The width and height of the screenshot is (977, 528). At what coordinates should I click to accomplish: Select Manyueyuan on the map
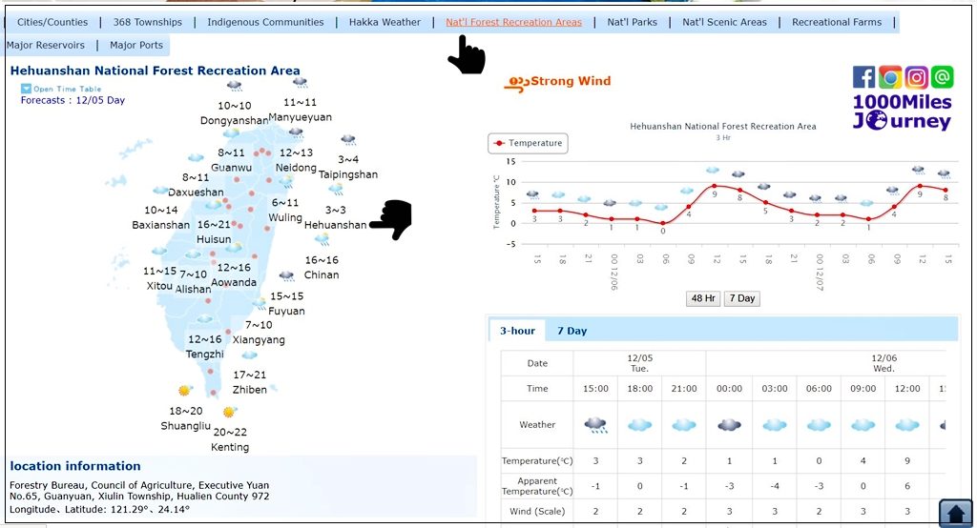[x=300, y=117]
